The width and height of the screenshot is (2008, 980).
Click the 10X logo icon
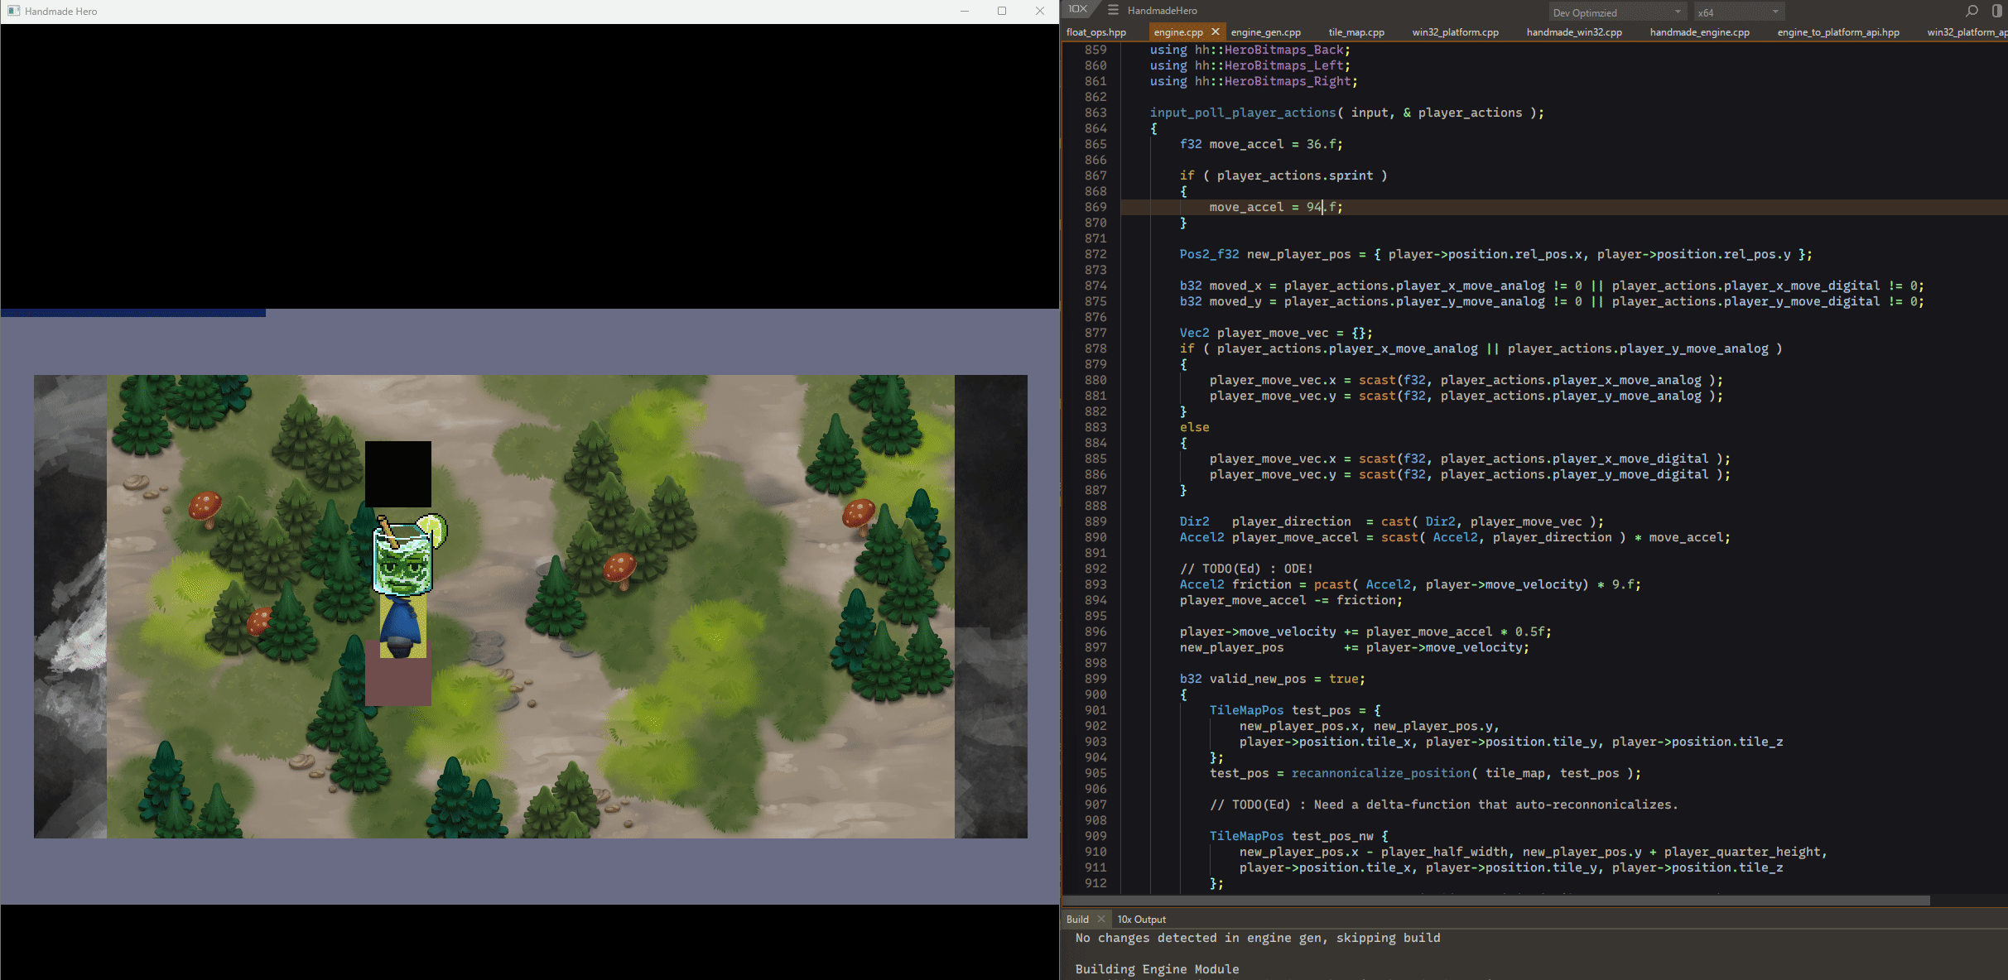[1077, 9]
